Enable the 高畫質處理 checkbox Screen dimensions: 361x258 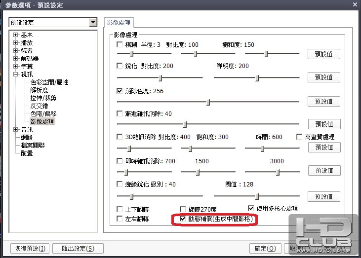[299, 137]
